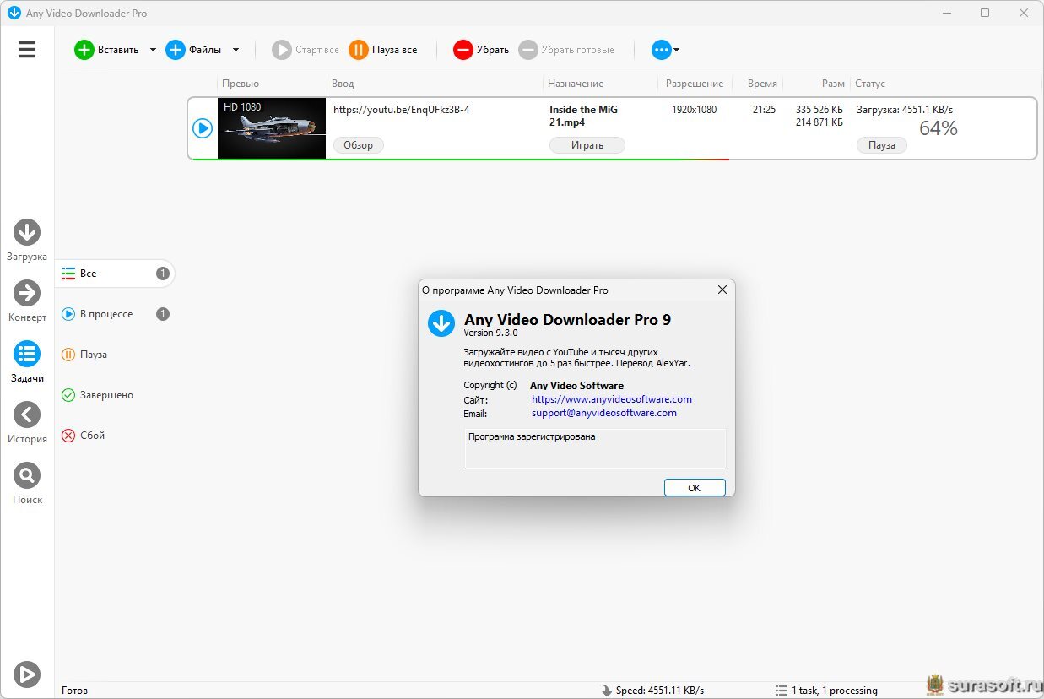Click the Пауза button in the task row
Image resolution: width=1044 pixels, height=699 pixels.
coord(882,145)
